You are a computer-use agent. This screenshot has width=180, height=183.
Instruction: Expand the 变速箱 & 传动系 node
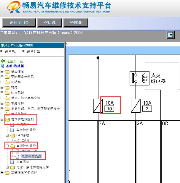2,77
